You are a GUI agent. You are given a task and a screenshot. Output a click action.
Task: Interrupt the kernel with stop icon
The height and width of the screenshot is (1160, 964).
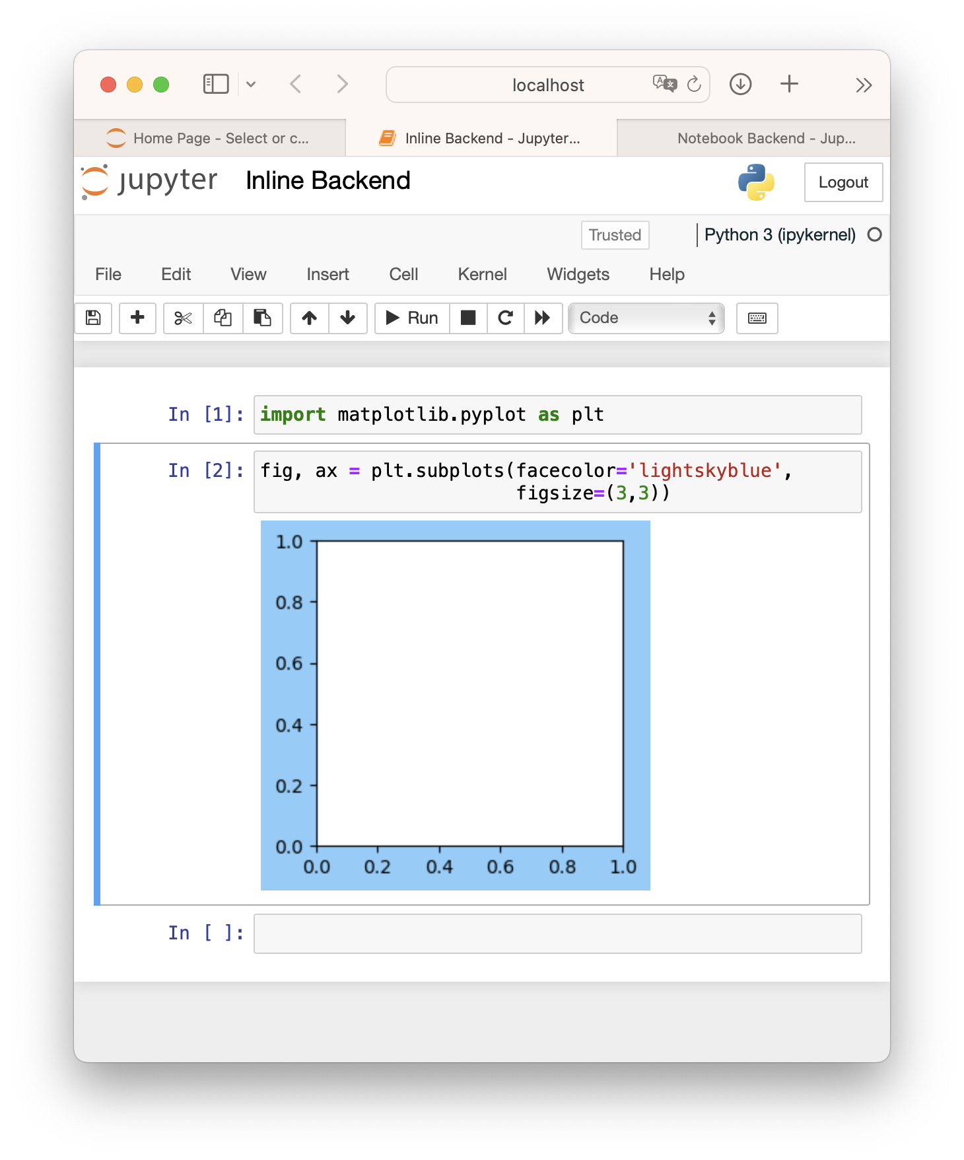click(468, 318)
